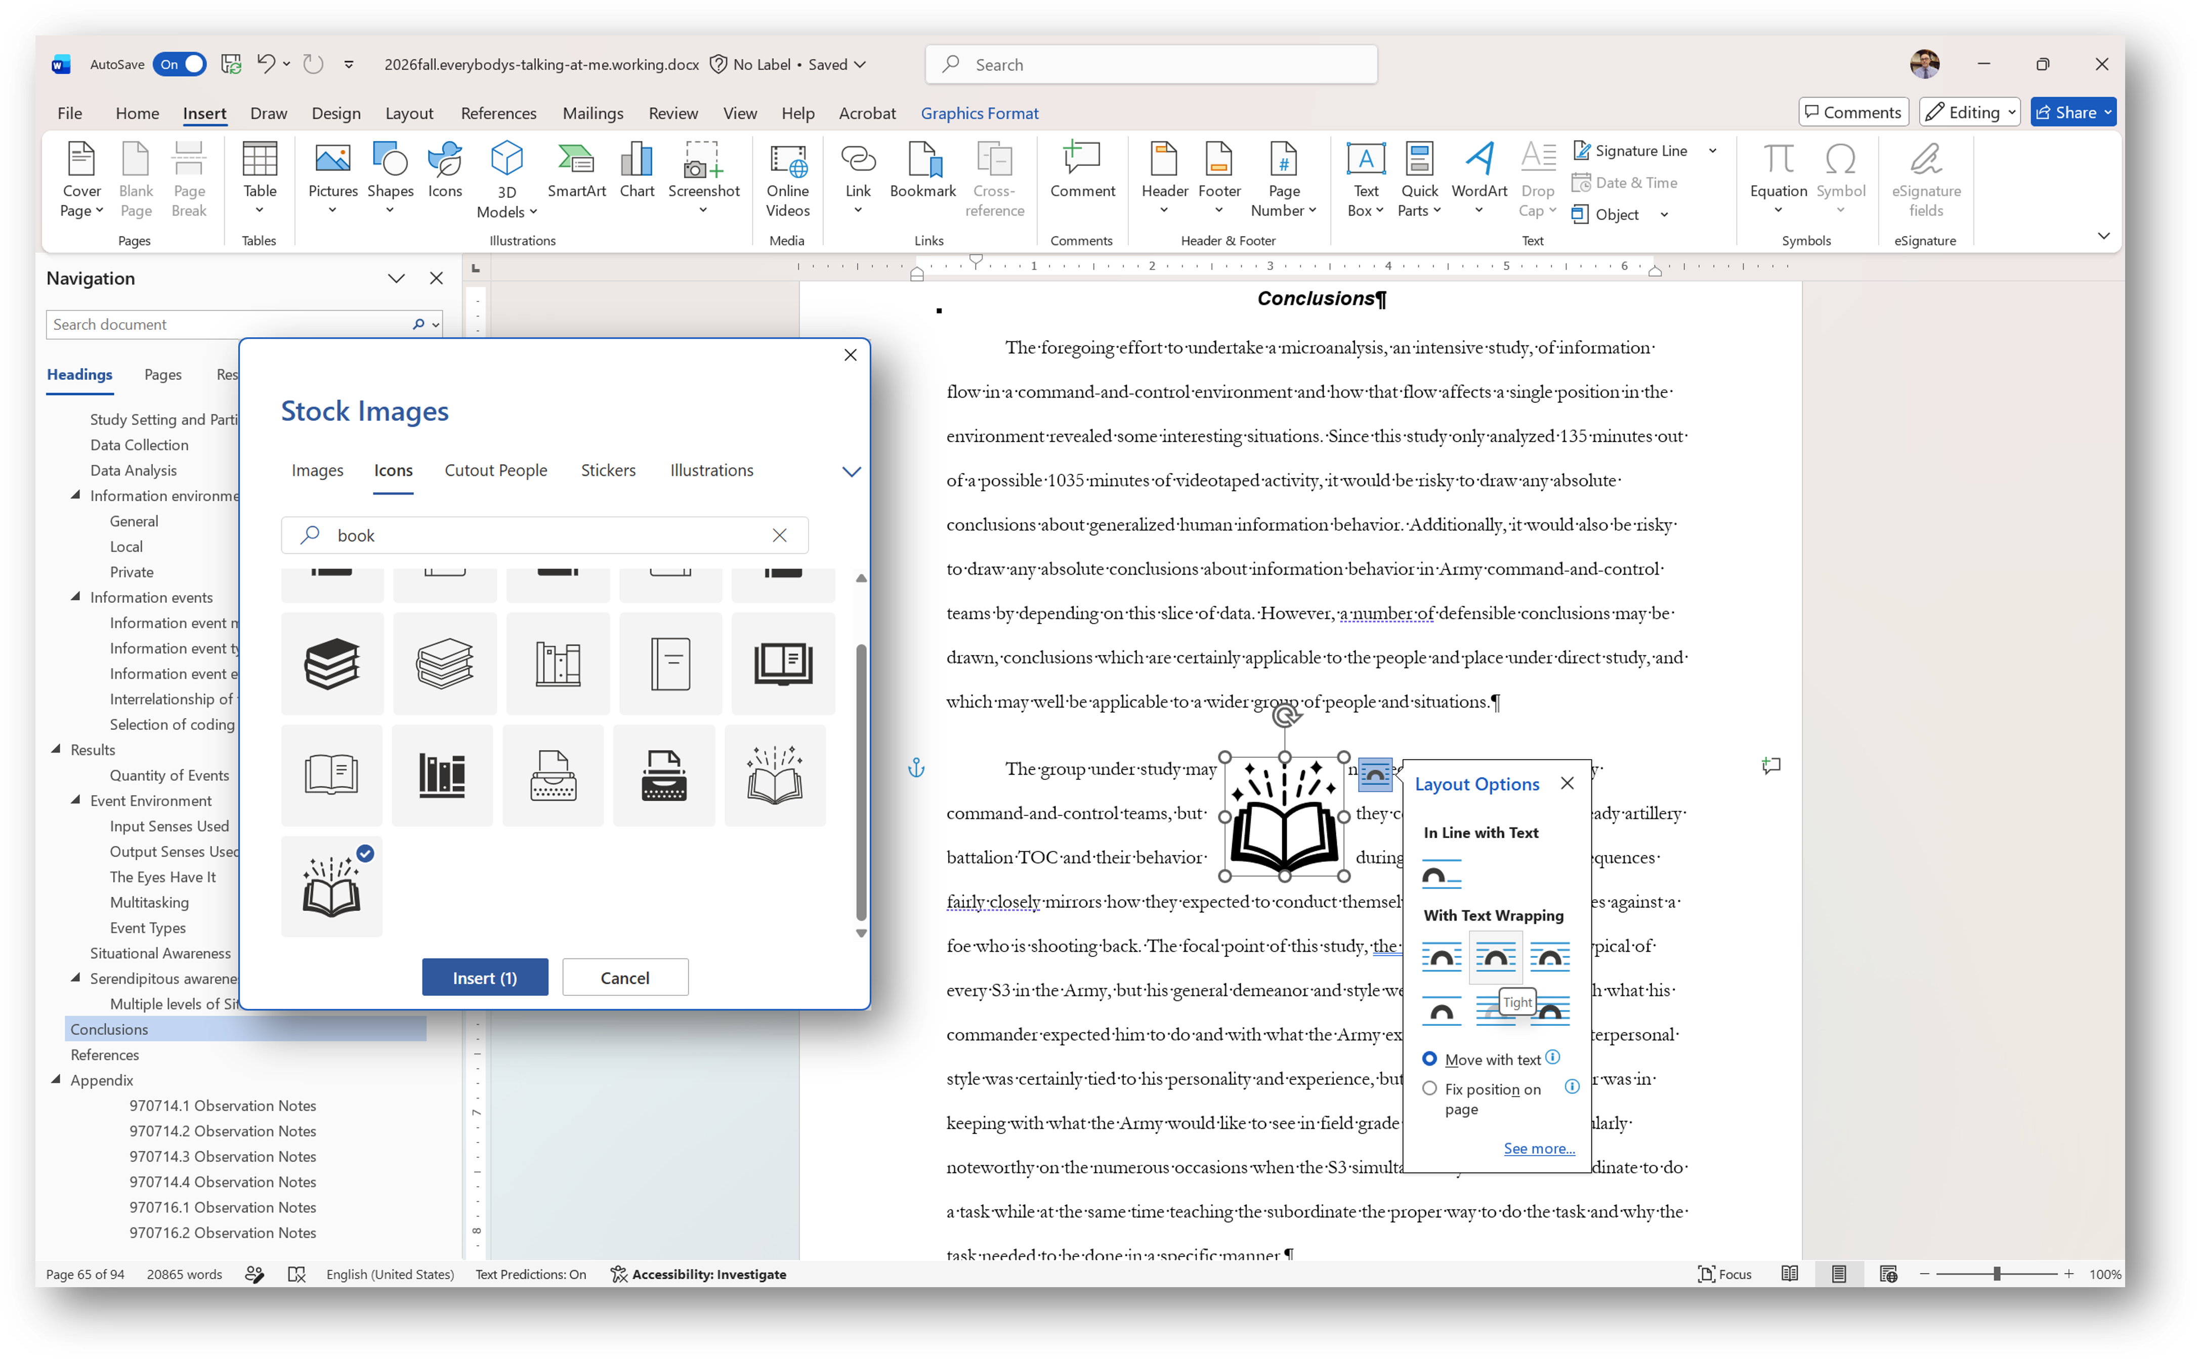Open the Screenshot tool
The image size is (2197, 1359).
point(703,179)
